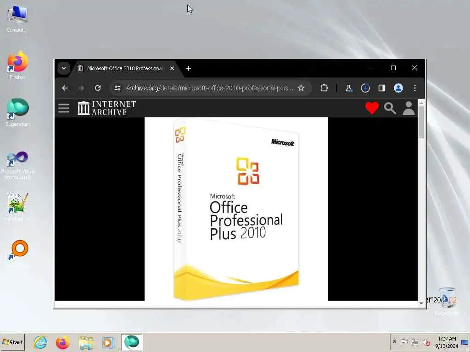Image resolution: width=470 pixels, height=352 pixels.
Task: Show hidden system tray icons
Action: [x=394, y=342]
